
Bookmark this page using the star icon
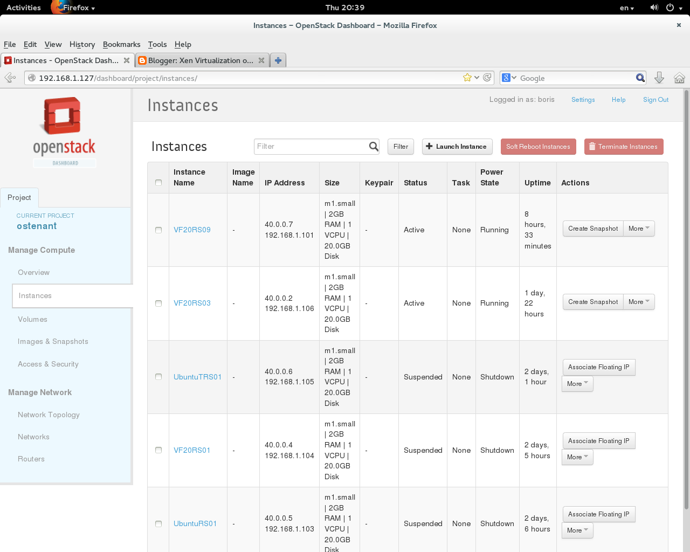coord(467,78)
